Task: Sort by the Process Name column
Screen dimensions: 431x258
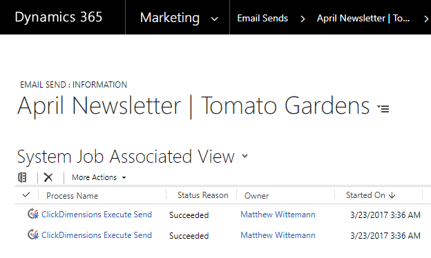Action: pos(73,196)
